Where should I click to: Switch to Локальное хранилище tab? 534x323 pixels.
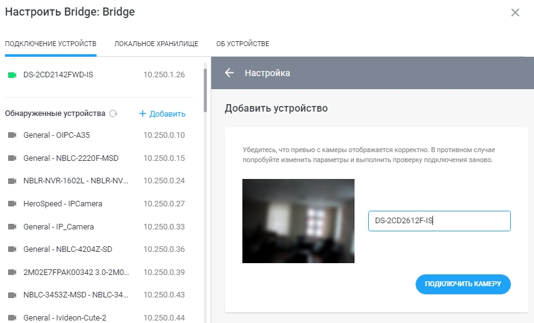156,44
